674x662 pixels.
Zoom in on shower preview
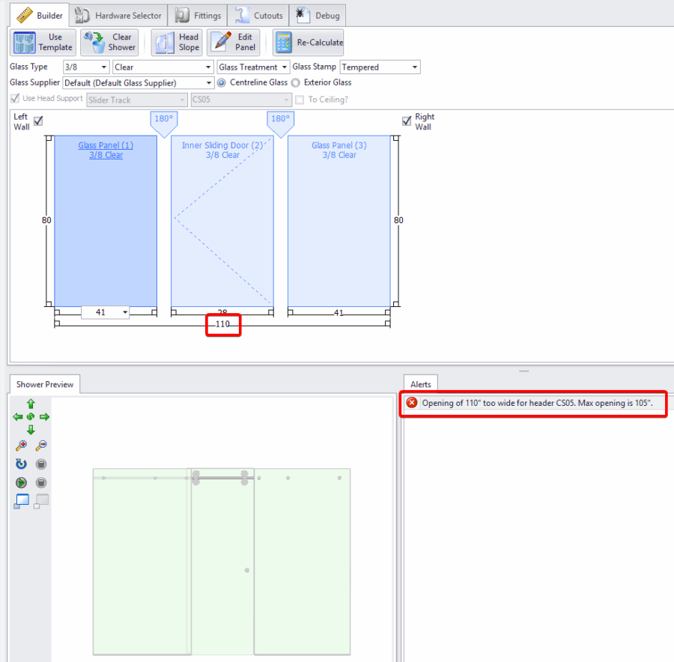[22, 446]
